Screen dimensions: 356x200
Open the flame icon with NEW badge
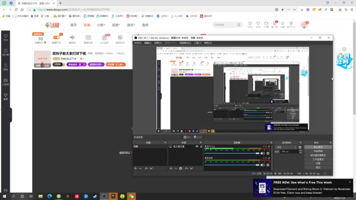(104, 39)
